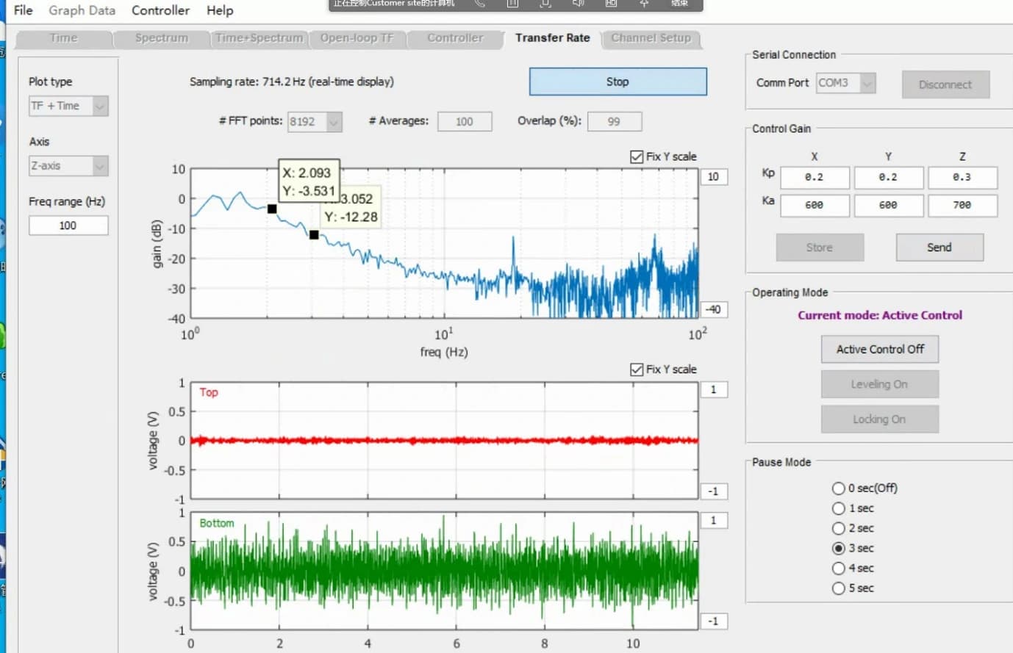The image size is (1013, 653).
Task: Click the Kp Z gain field 0.3
Action: 962,177
